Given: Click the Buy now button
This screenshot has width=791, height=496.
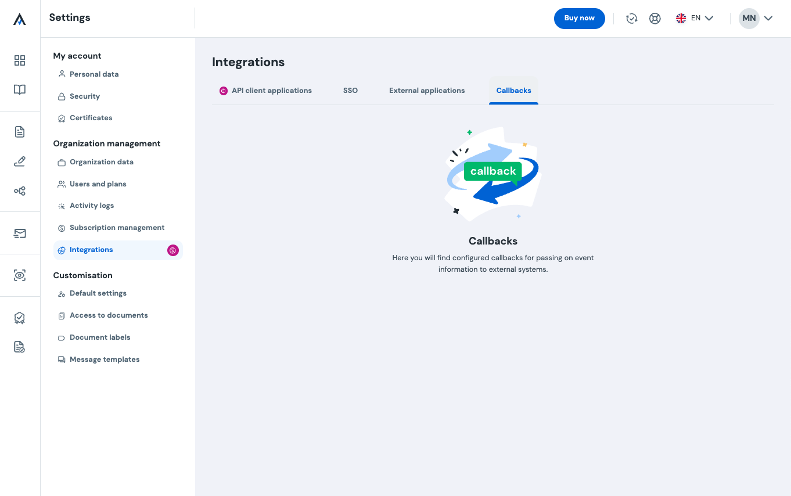Looking at the screenshot, I should [579, 19].
